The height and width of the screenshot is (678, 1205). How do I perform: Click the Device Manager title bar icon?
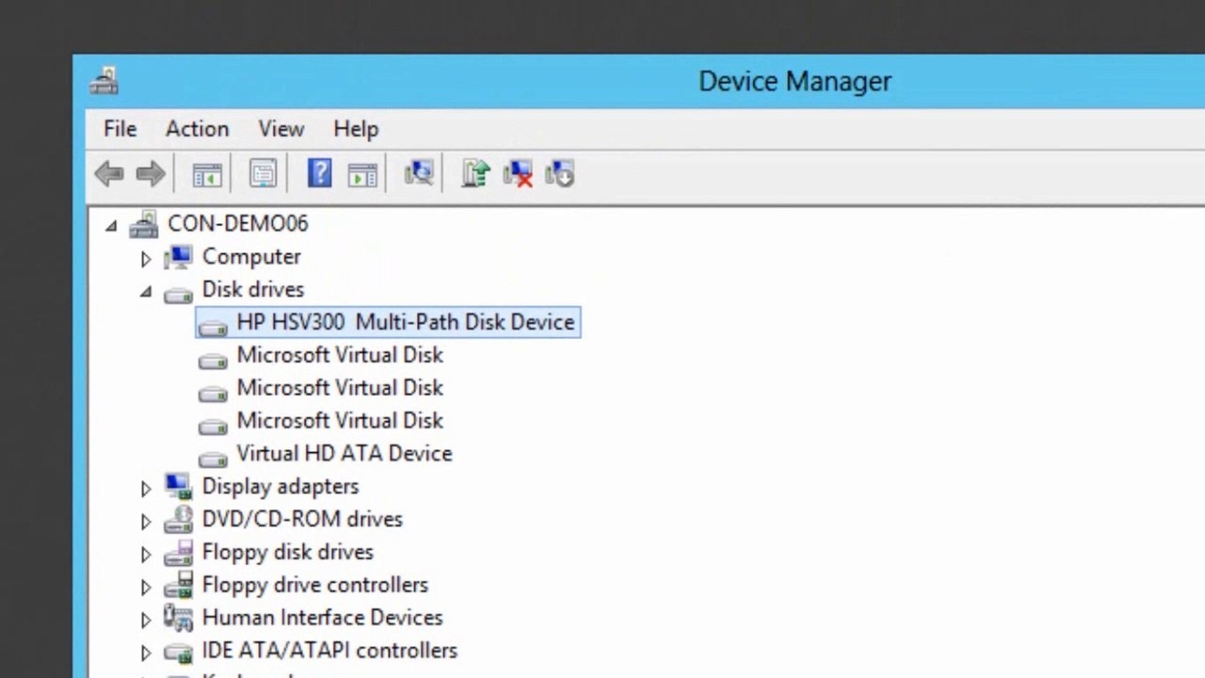click(x=104, y=81)
